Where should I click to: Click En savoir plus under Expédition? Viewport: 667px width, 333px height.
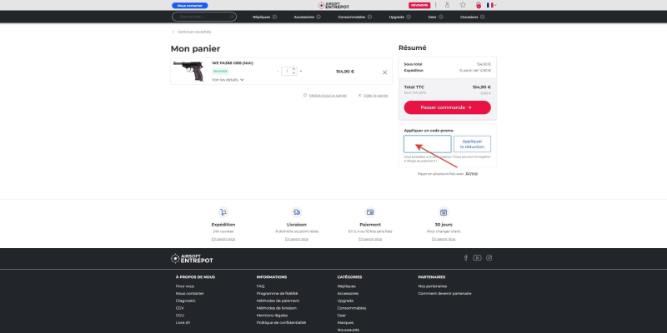point(223,239)
